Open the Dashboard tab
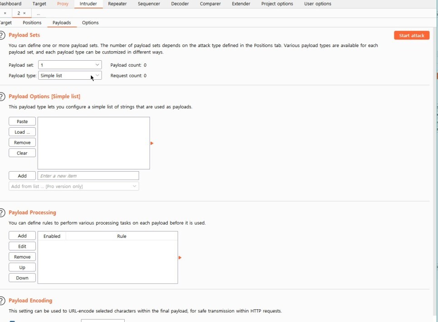Screen dimensions: 438x322 pyautogui.click(x=10, y=4)
